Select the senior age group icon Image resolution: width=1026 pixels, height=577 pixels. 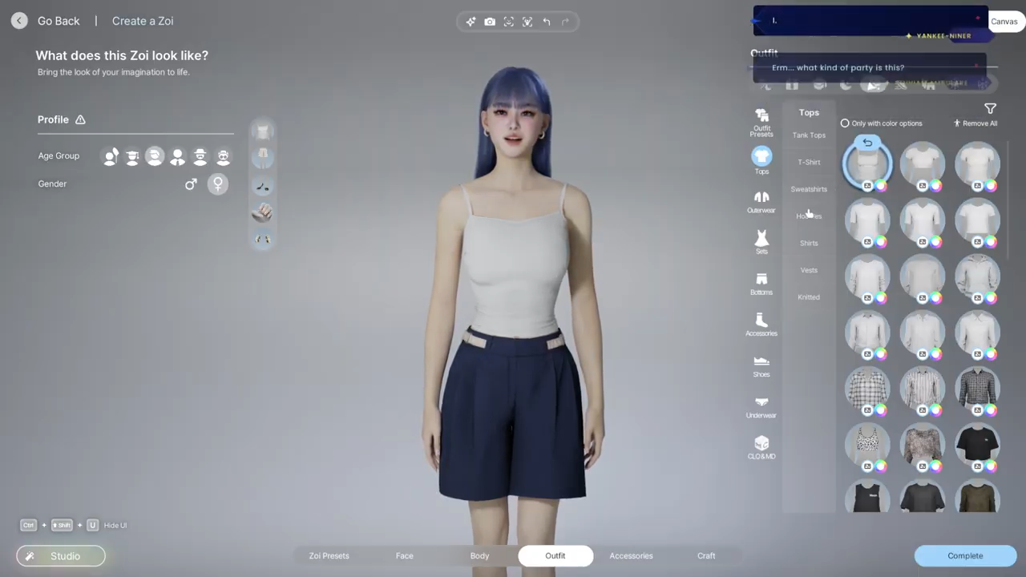tap(224, 156)
